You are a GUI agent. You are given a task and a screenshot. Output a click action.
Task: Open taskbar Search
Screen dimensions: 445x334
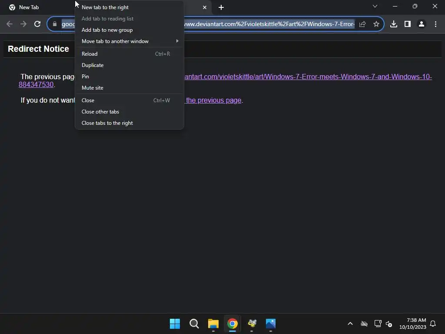click(194, 324)
